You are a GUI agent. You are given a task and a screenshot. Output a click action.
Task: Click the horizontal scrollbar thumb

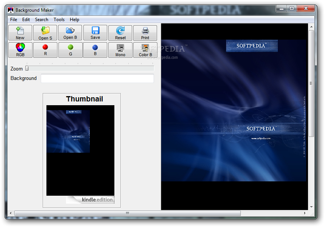(x=128, y=213)
